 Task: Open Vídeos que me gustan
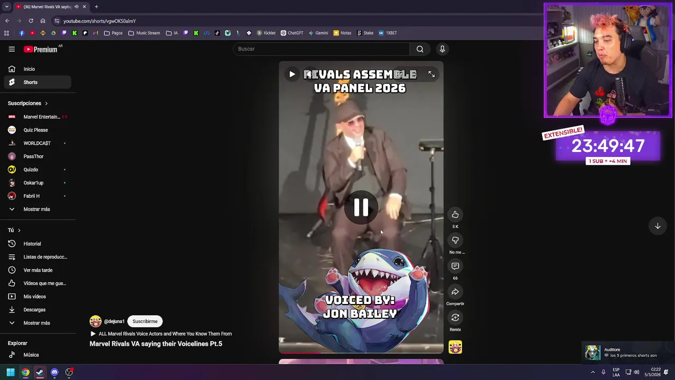pos(38,283)
